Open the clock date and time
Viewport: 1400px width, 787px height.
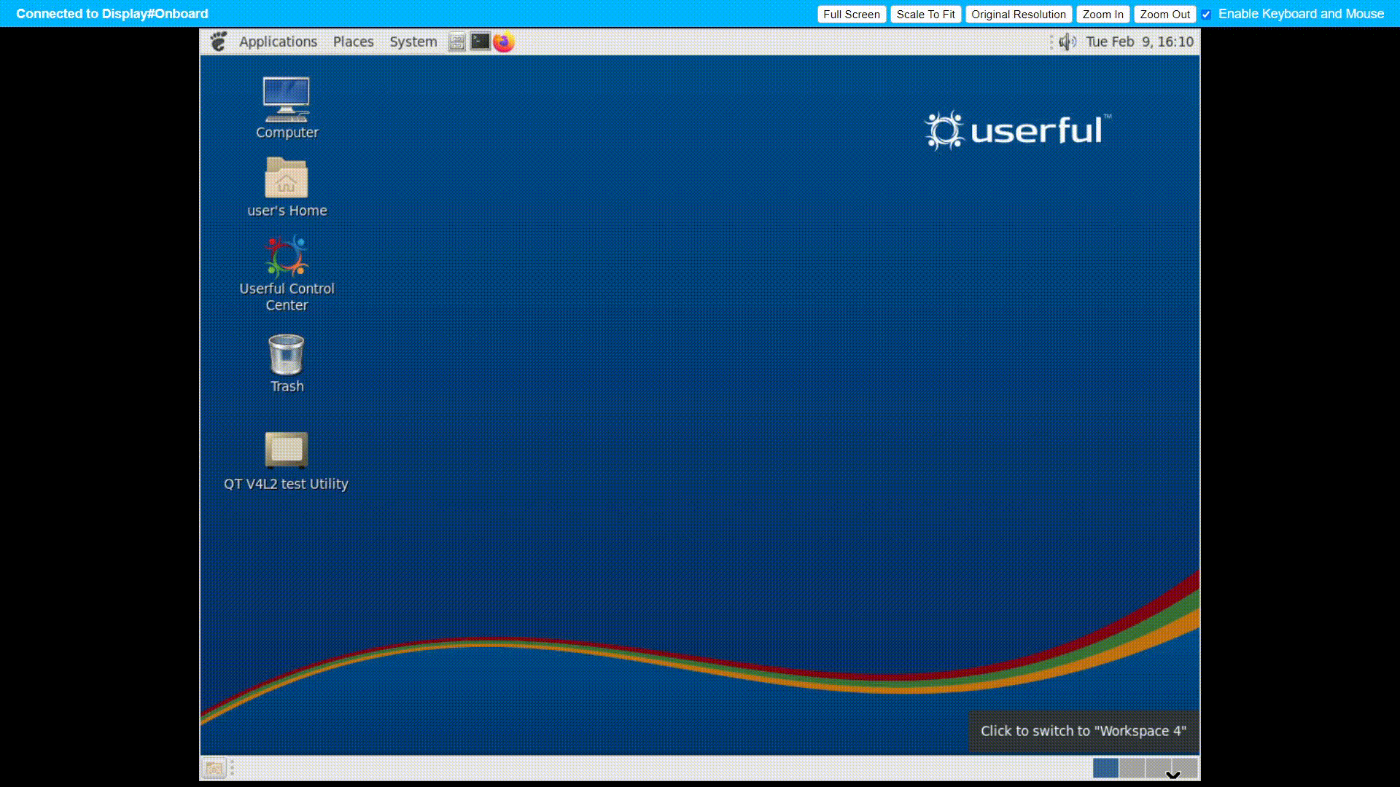pos(1139,42)
